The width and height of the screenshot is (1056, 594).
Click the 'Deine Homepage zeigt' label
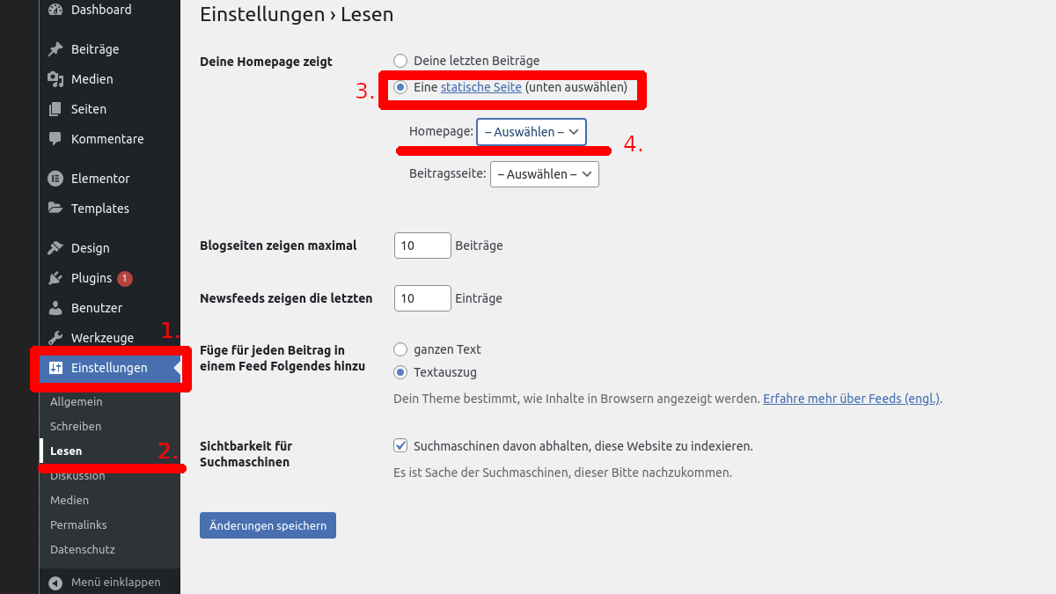267,62
